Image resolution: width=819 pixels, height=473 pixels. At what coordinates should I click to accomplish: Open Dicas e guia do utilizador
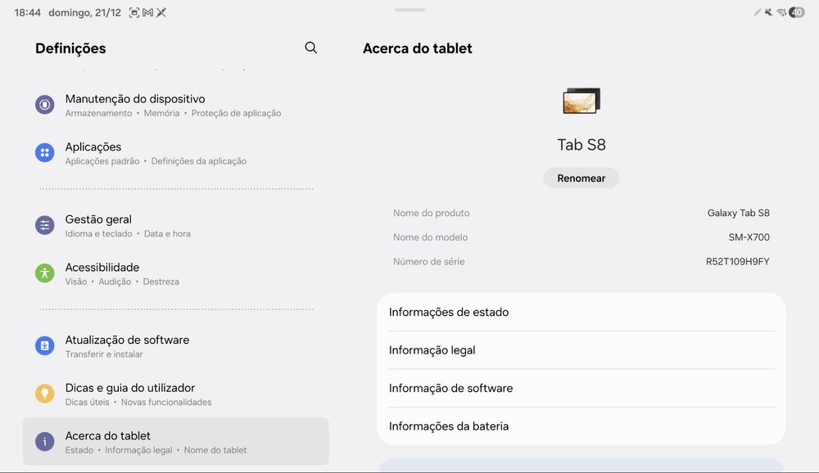[x=175, y=394]
